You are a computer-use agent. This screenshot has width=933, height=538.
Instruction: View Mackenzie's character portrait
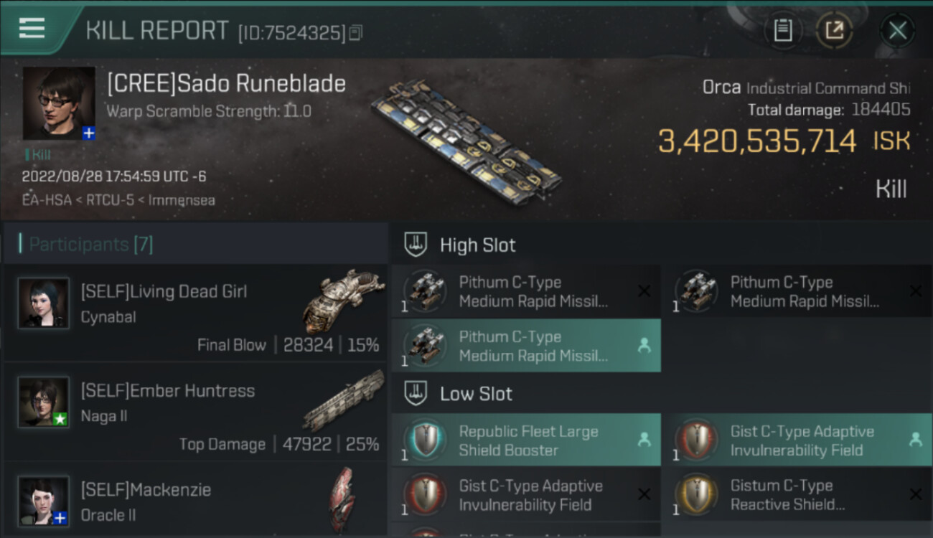coord(44,501)
